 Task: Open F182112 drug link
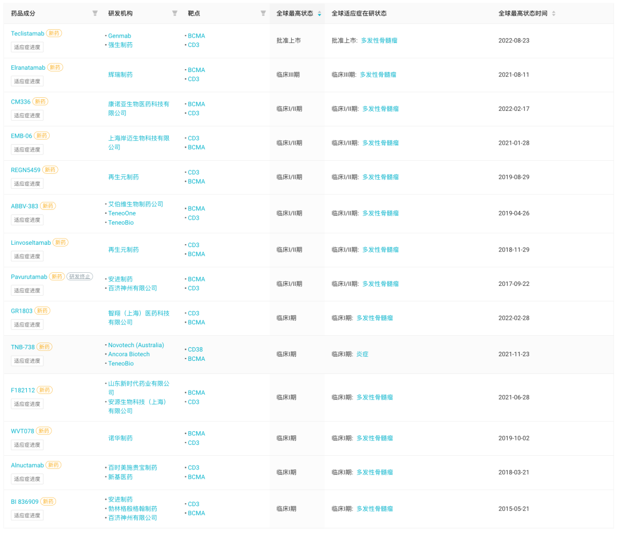tap(23, 391)
